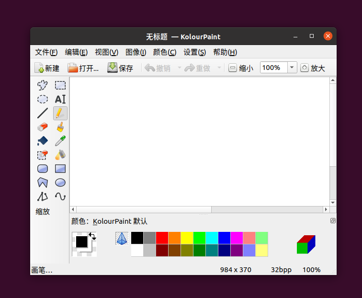362x298 pixels.
Task: Click the vertical scrollbar up arrow
Action: click(x=333, y=80)
